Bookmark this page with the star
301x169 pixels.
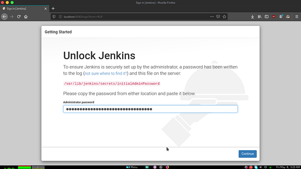pos(224,17)
